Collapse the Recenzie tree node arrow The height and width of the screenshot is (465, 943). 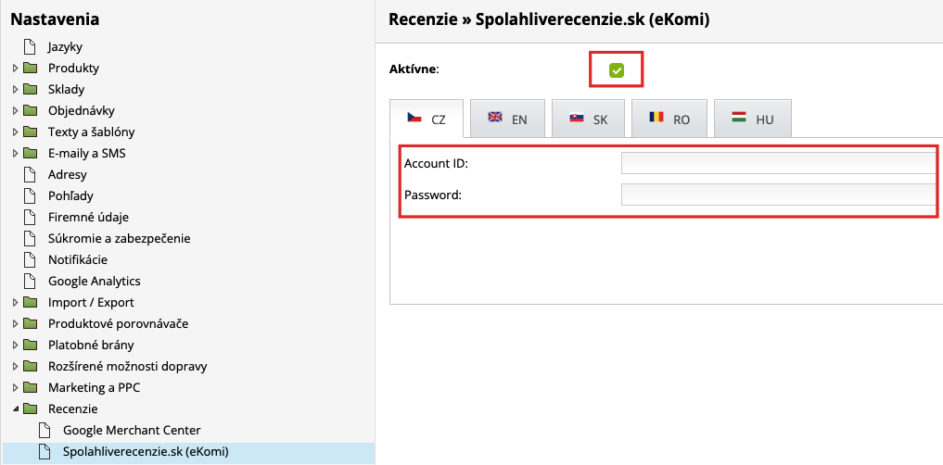[16, 409]
